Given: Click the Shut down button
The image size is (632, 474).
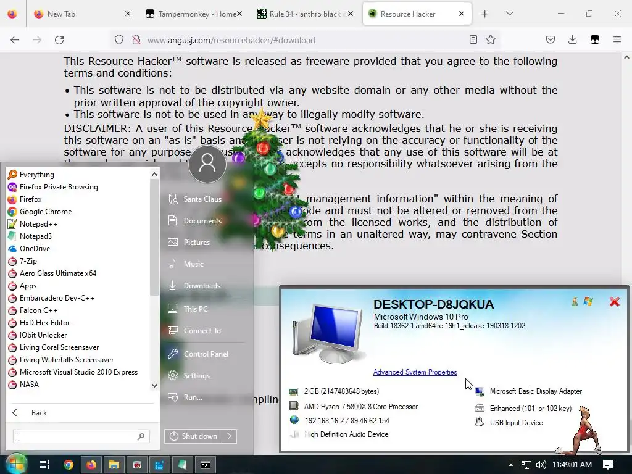Looking at the screenshot, I should pyautogui.click(x=193, y=436).
